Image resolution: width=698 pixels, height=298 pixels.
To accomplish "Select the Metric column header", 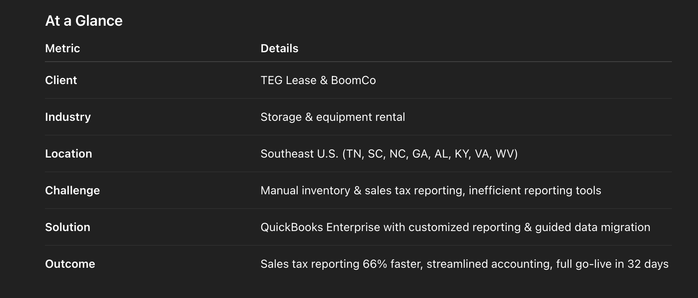I will pyautogui.click(x=62, y=49).
